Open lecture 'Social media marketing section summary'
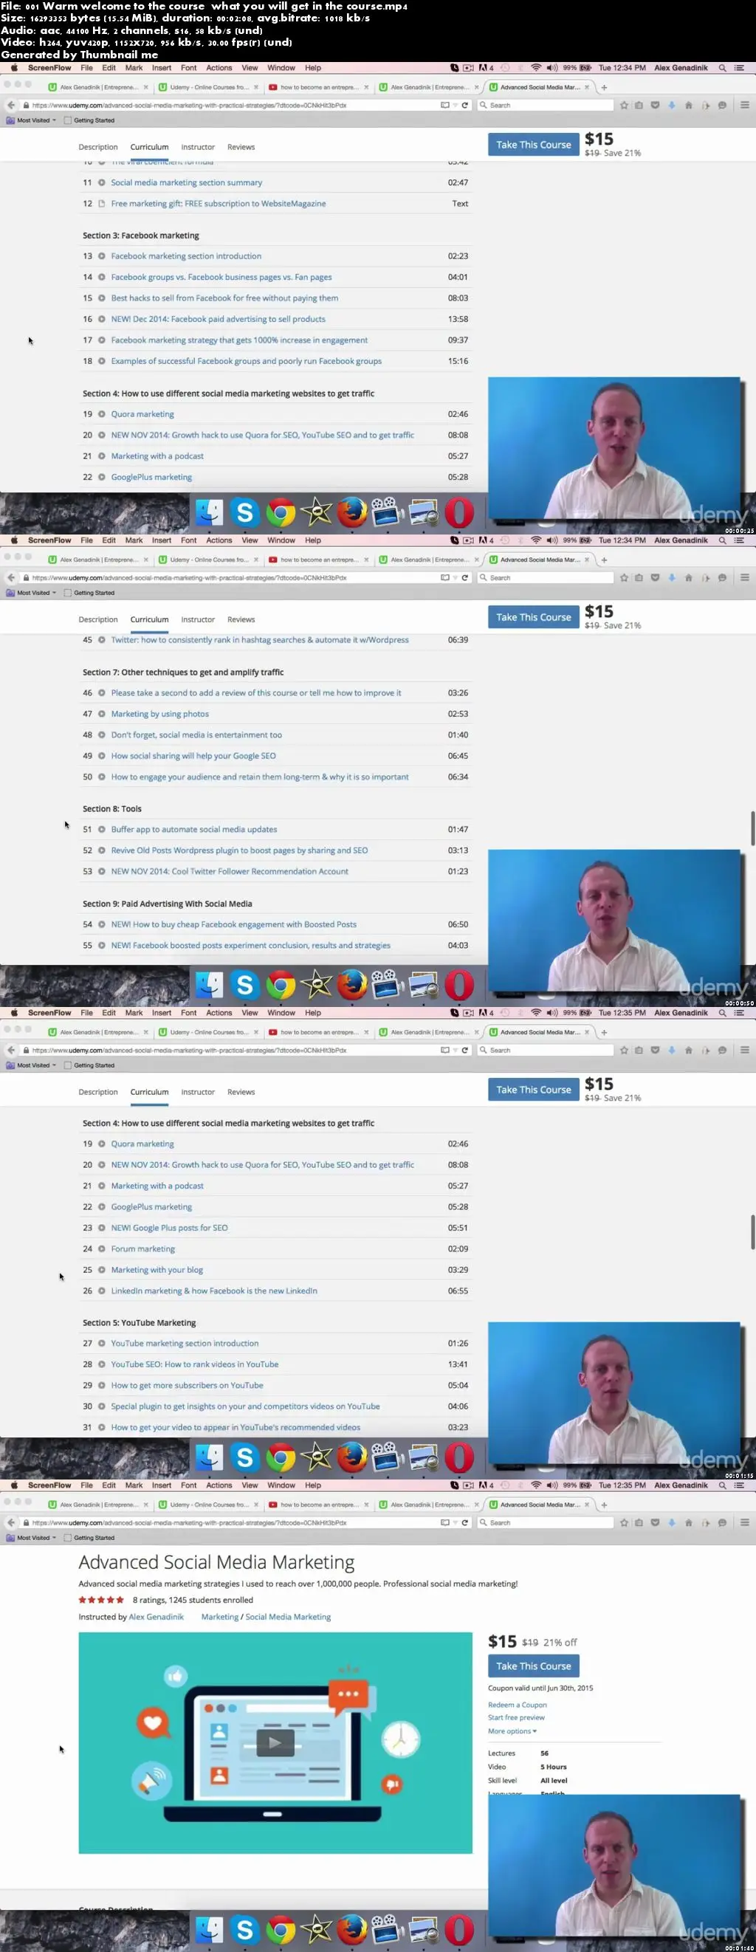The height and width of the screenshot is (1952, 756). pyautogui.click(x=186, y=182)
